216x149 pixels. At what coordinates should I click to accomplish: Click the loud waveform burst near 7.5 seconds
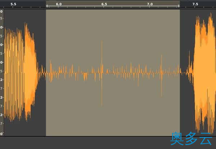[204, 73]
